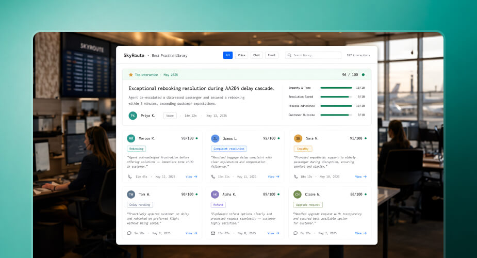Click the 90/100 score on Tom M. card
The width and height of the screenshot is (477, 258).
pos(187,194)
